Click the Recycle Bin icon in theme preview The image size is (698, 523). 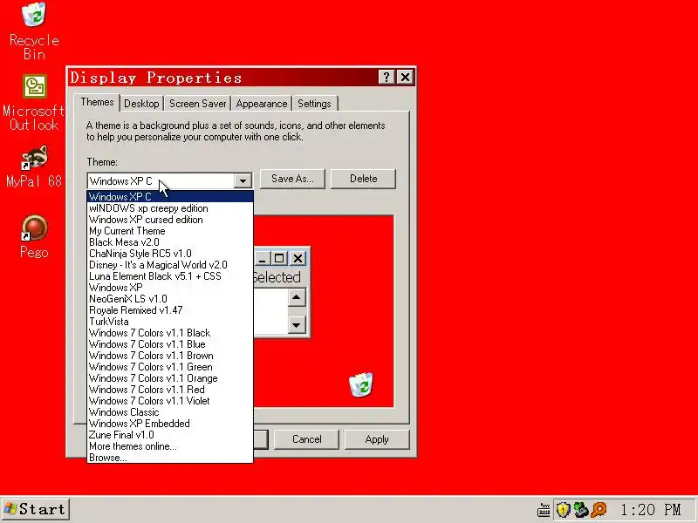click(x=361, y=384)
